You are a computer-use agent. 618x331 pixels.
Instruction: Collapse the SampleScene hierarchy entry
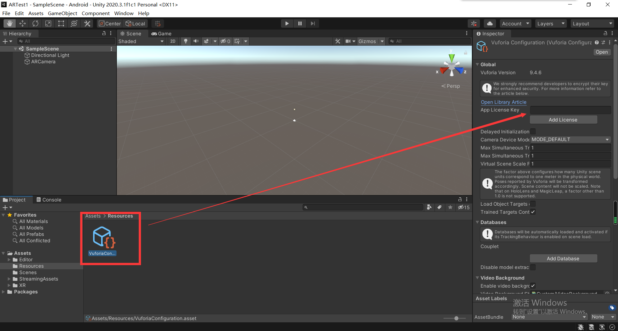coord(15,49)
